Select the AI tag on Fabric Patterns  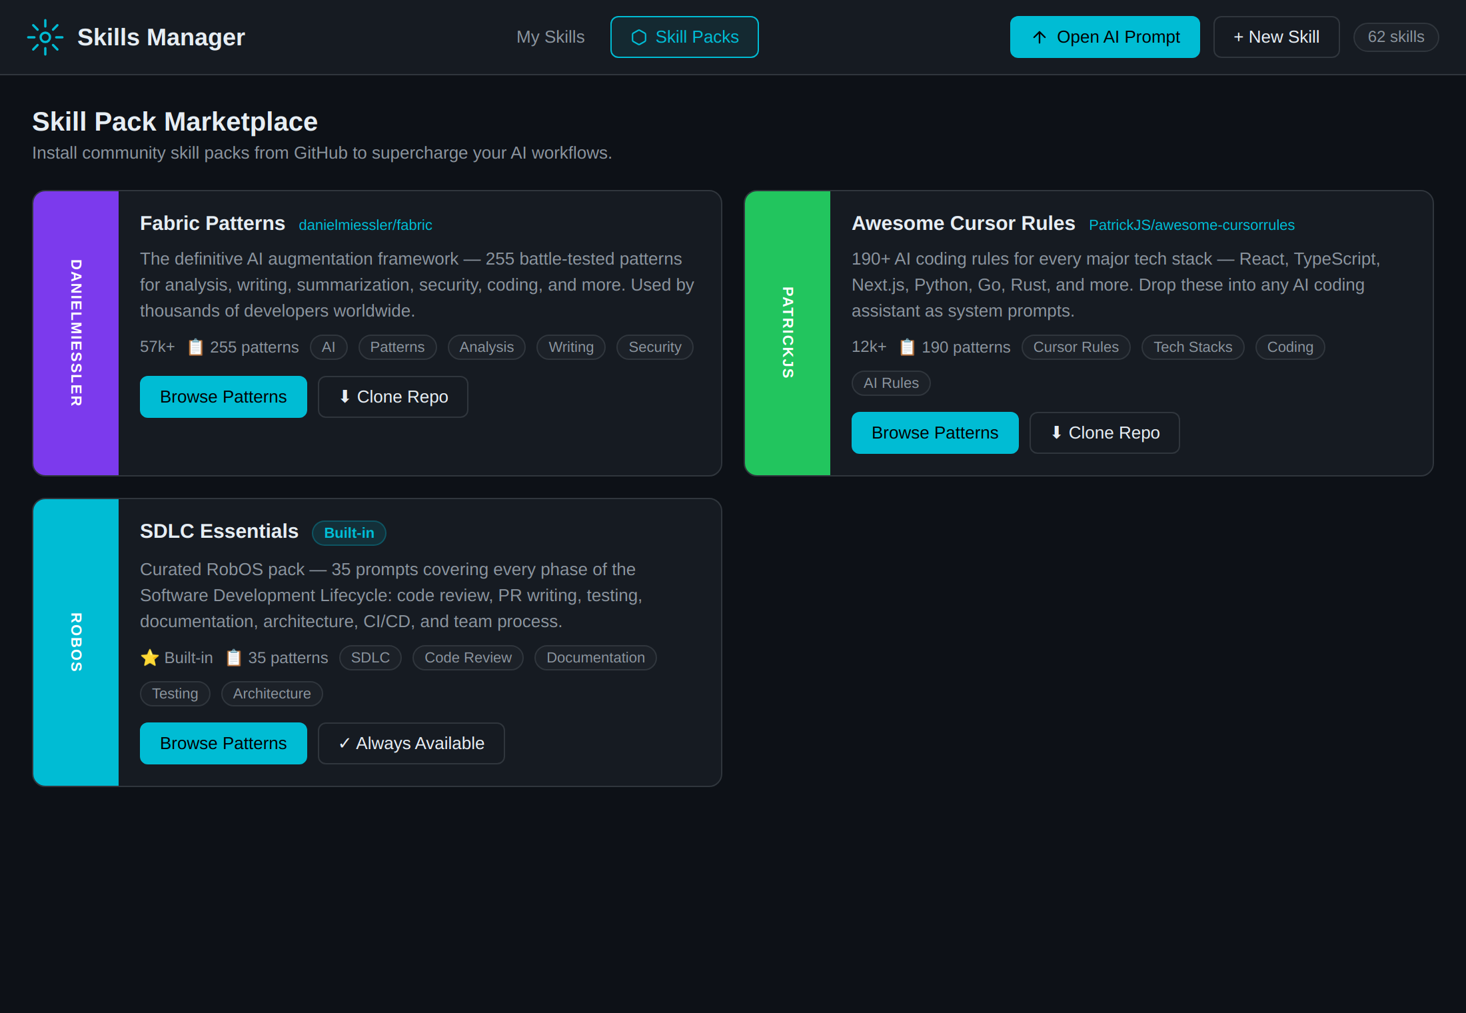(x=329, y=347)
